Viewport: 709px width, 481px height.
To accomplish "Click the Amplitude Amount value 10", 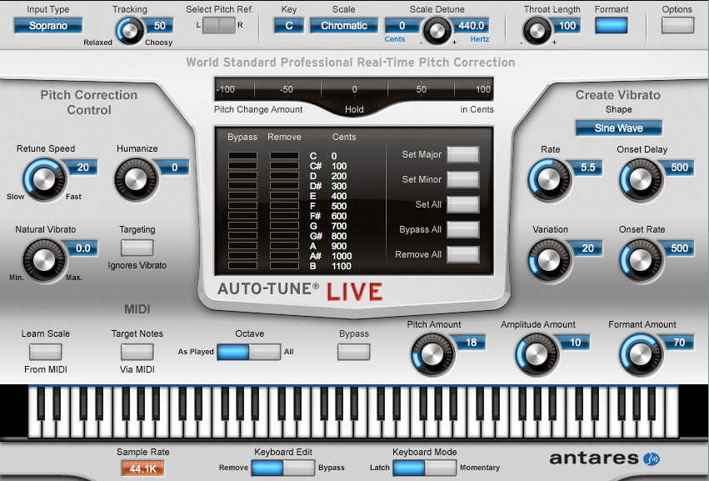I will (575, 343).
